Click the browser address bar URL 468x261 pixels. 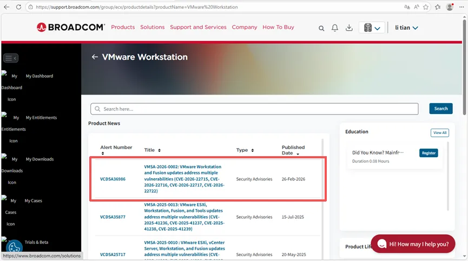(137, 7)
